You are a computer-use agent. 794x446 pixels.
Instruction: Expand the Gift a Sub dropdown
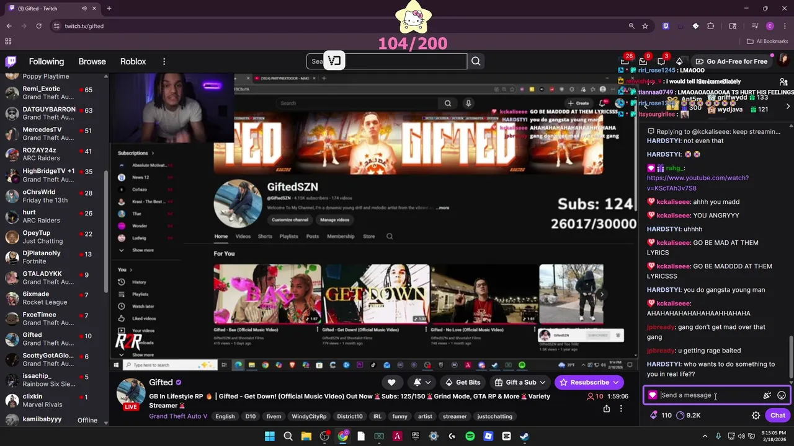[542, 382]
